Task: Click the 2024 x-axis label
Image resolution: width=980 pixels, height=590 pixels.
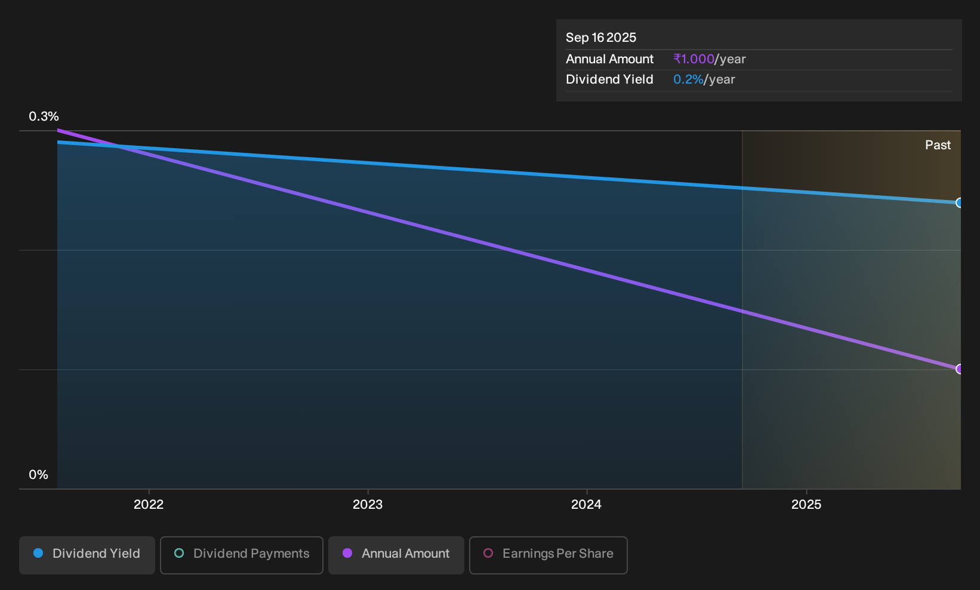Action: [587, 505]
